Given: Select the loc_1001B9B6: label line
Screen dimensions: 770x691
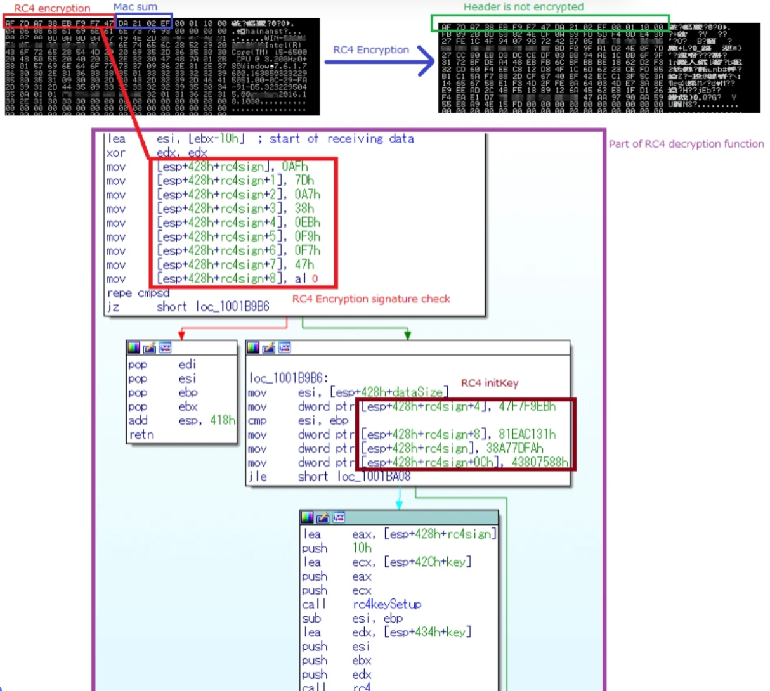Looking at the screenshot, I should (x=289, y=378).
